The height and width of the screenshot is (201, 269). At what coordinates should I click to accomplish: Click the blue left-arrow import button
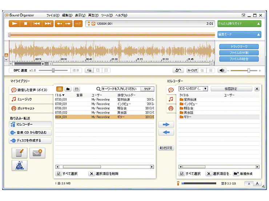166,133
